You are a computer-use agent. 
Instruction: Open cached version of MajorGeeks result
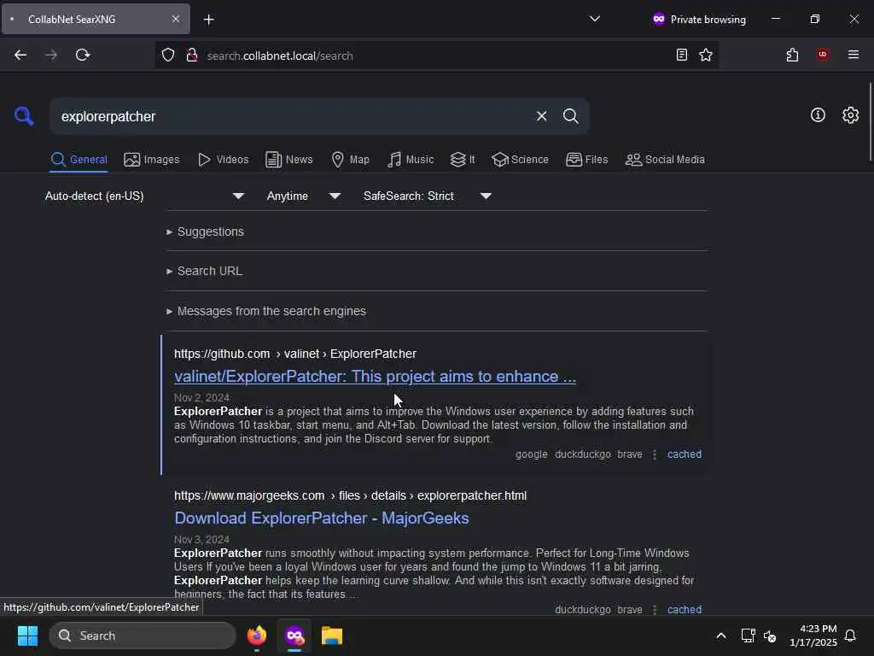tap(684, 610)
